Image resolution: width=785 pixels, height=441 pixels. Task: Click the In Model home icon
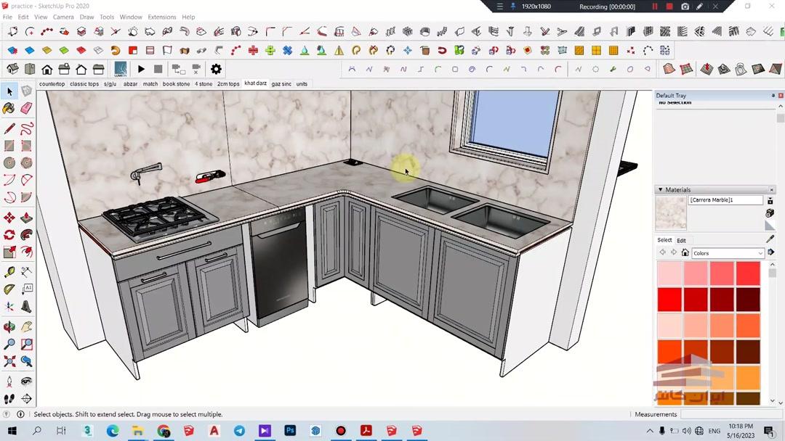click(685, 252)
